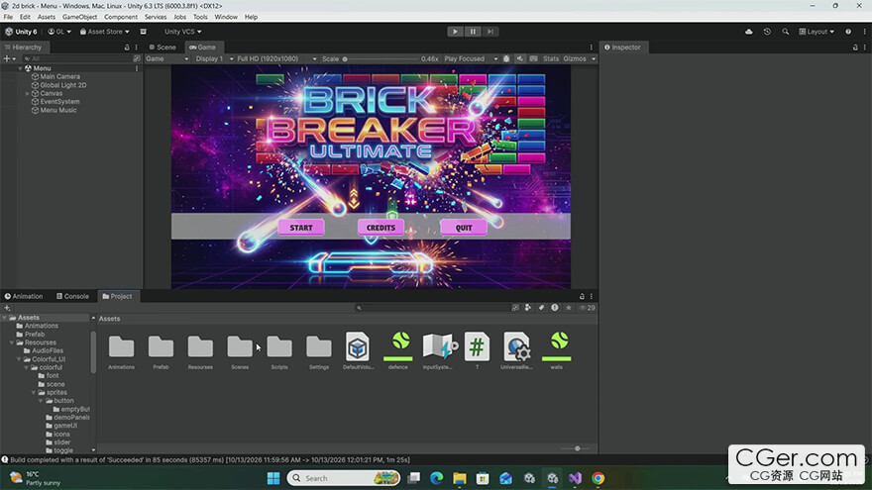872x490 pixels.
Task: Lock the Inspector panel padlock
Action: pyautogui.click(x=855, y=48)
